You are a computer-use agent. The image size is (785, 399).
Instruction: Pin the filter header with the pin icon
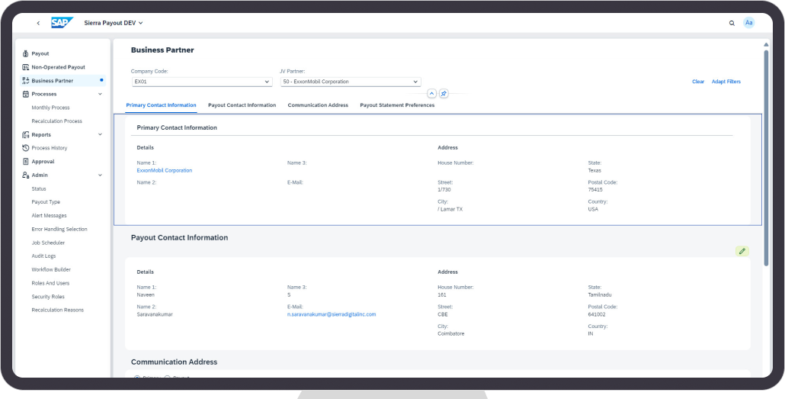[x=444, y=93]
